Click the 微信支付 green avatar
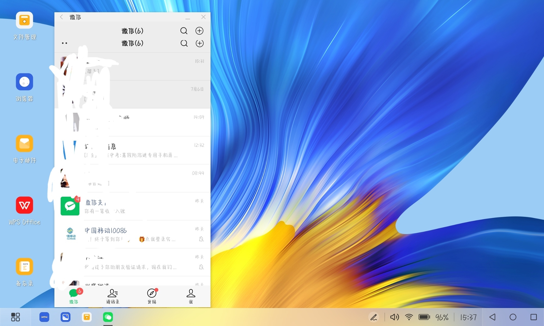 pyautogui.click(x=70, y=206)
